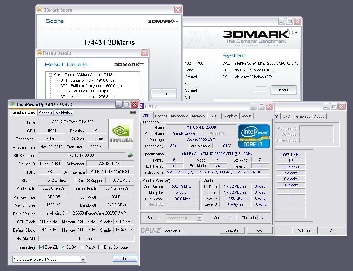Close the GPU-Z window with red X

pyautogui.click(x=135, y=104)
